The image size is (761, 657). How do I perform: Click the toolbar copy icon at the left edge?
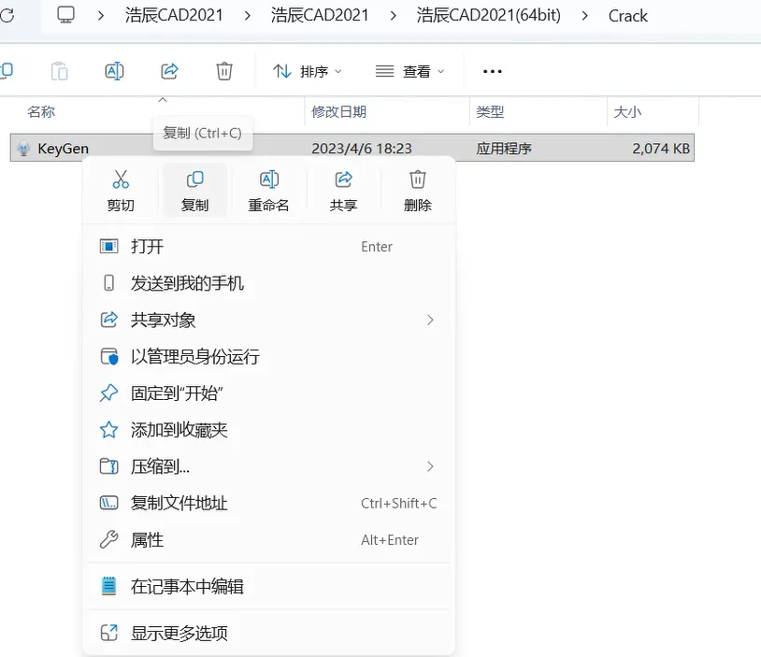[7, 71]
